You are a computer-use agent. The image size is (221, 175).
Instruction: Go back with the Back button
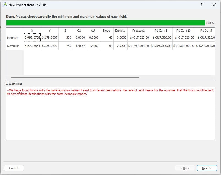pos(185,168)
